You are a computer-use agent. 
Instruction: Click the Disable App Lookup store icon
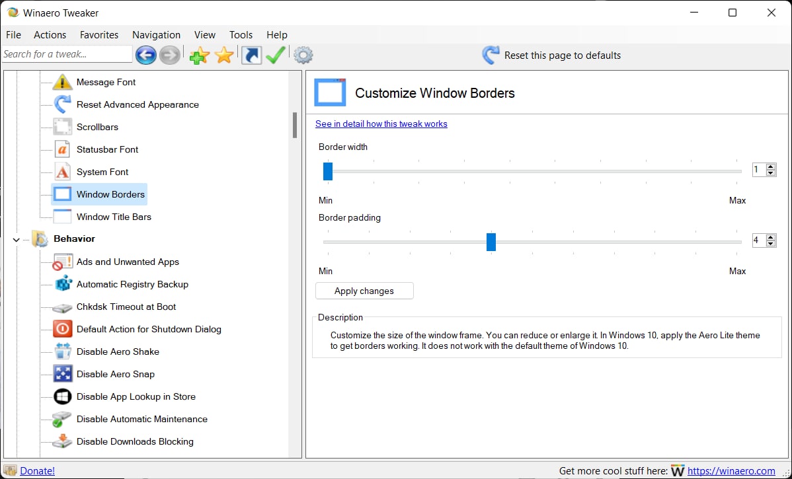tap(63, 396)
